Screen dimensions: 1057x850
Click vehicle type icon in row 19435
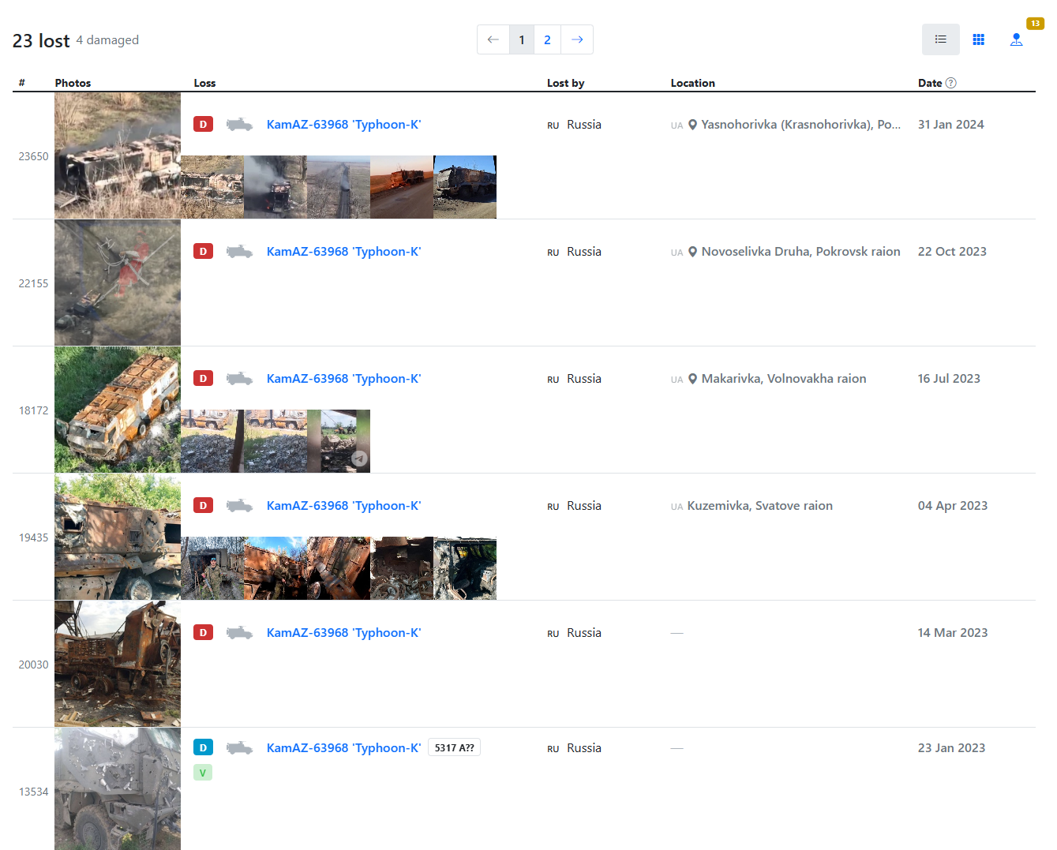pyautogui.click(x=239, y=505)
